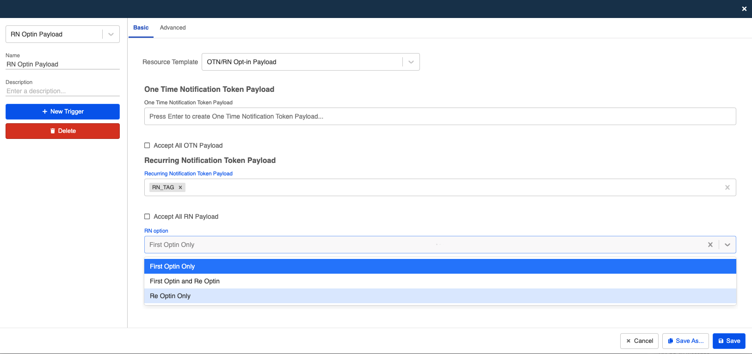Expand the Resource Template dropdown
Image resolution: width=752 pixels, height=354 pixels.
(411, 62)
